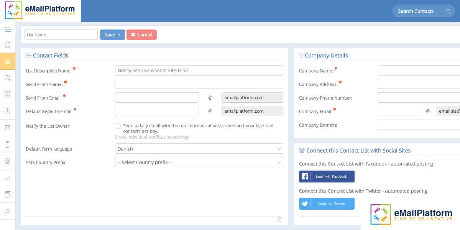
Task: Select the highlighted Contact Lists sidebar icon
Action: click(8, 61)
